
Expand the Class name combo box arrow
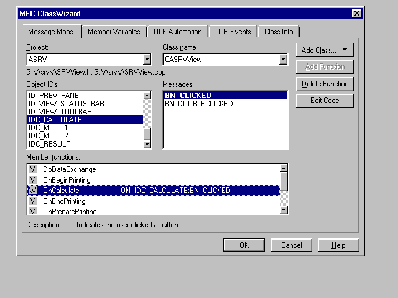click(x=283, y=60)
